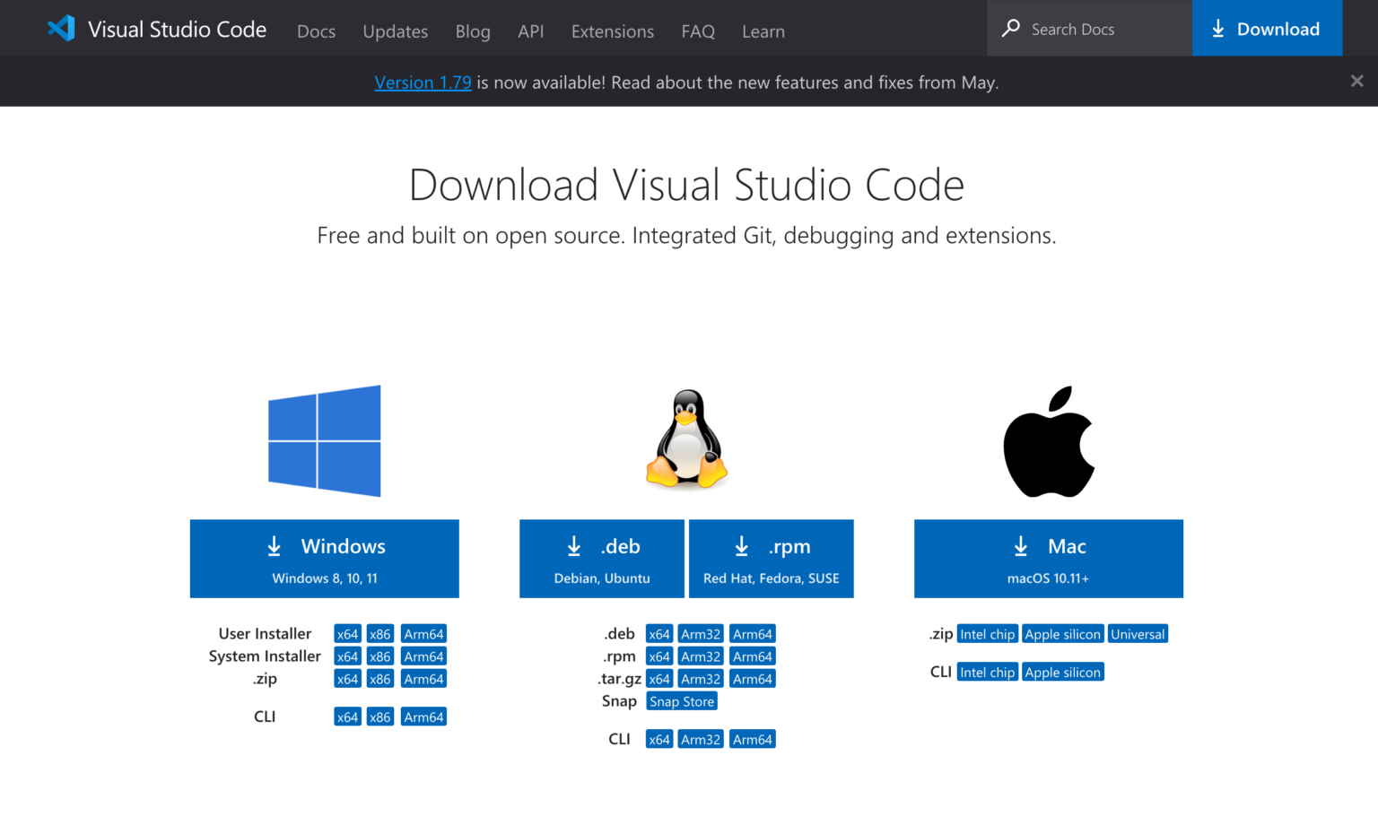1378x834 pixels.
Task: Download the .deb package for Debian
Action: click(x=601, y=558)
